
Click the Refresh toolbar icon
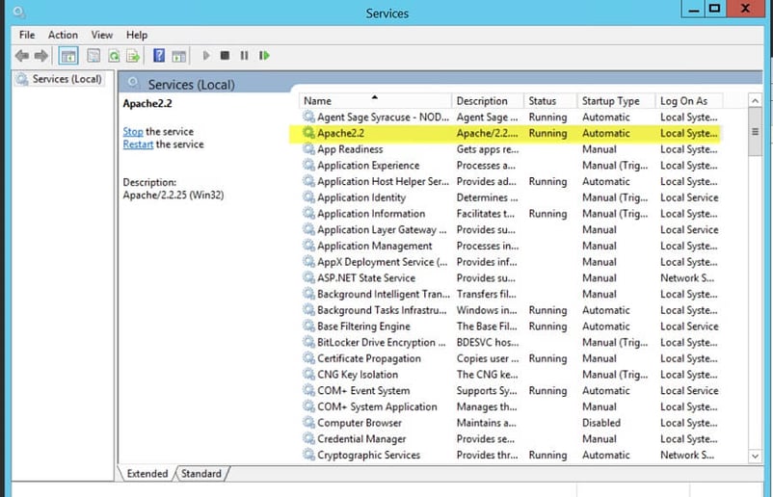point(114,56)
